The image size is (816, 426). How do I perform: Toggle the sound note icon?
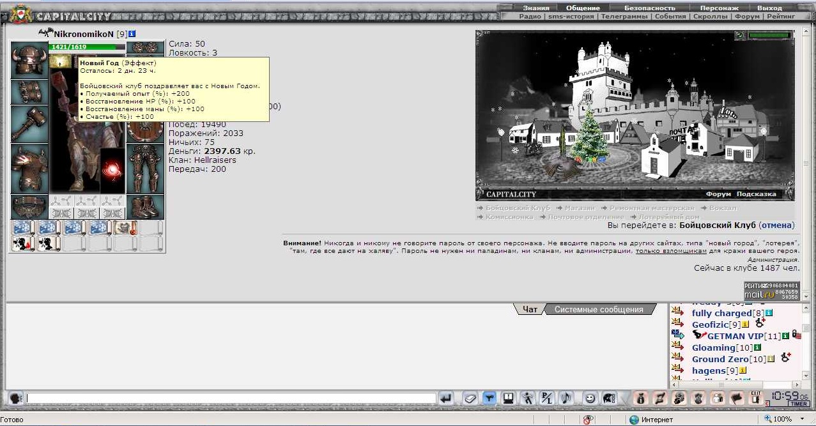[x=566, y=398]
